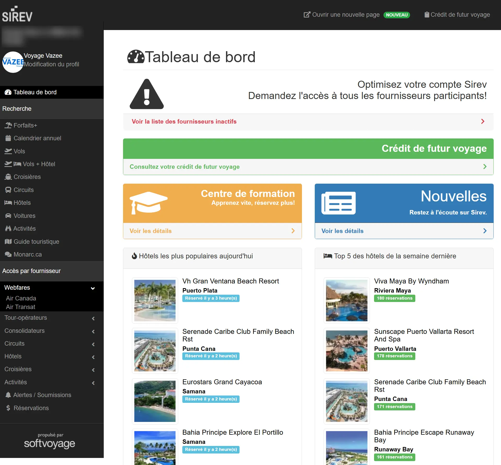501x465 pixels.
Task: Click Consultez votre crédit de futur voyage
Action: (185, 167)
